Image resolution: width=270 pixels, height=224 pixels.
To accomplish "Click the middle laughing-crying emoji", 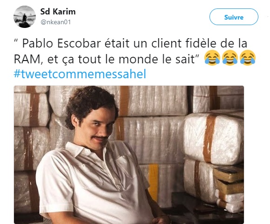I will [x=230, y=58].
